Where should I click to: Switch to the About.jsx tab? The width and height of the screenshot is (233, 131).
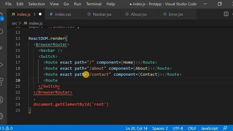[139, 15]
